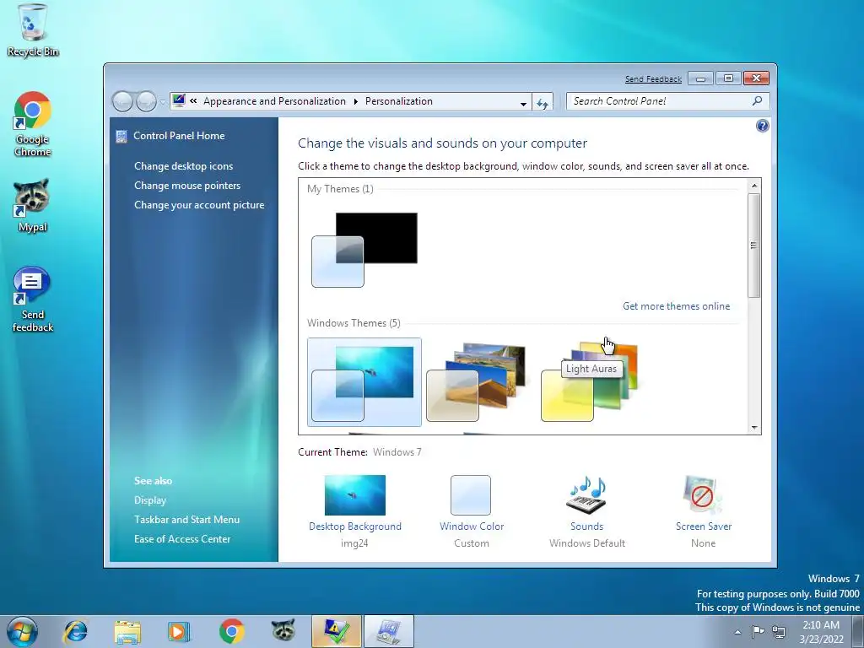The image size is (864, 648).
Task: Open the Send feedback desktop shortcut
Action: 33,300
